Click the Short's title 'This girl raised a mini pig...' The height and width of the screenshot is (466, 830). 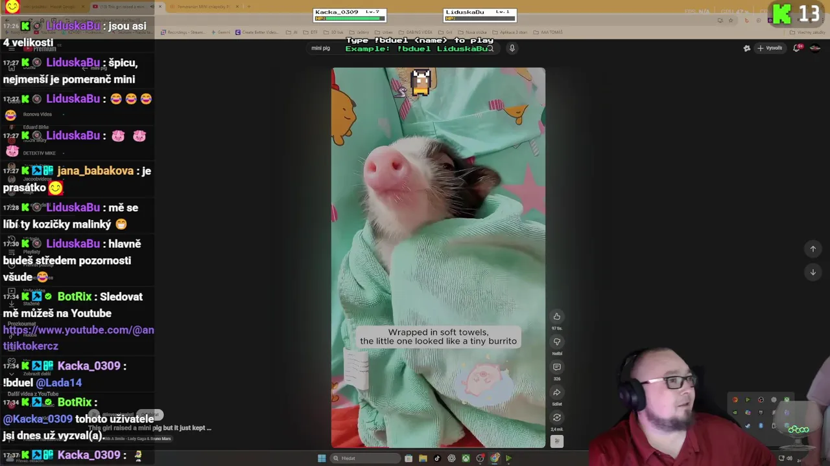click(x=150, y=428)
